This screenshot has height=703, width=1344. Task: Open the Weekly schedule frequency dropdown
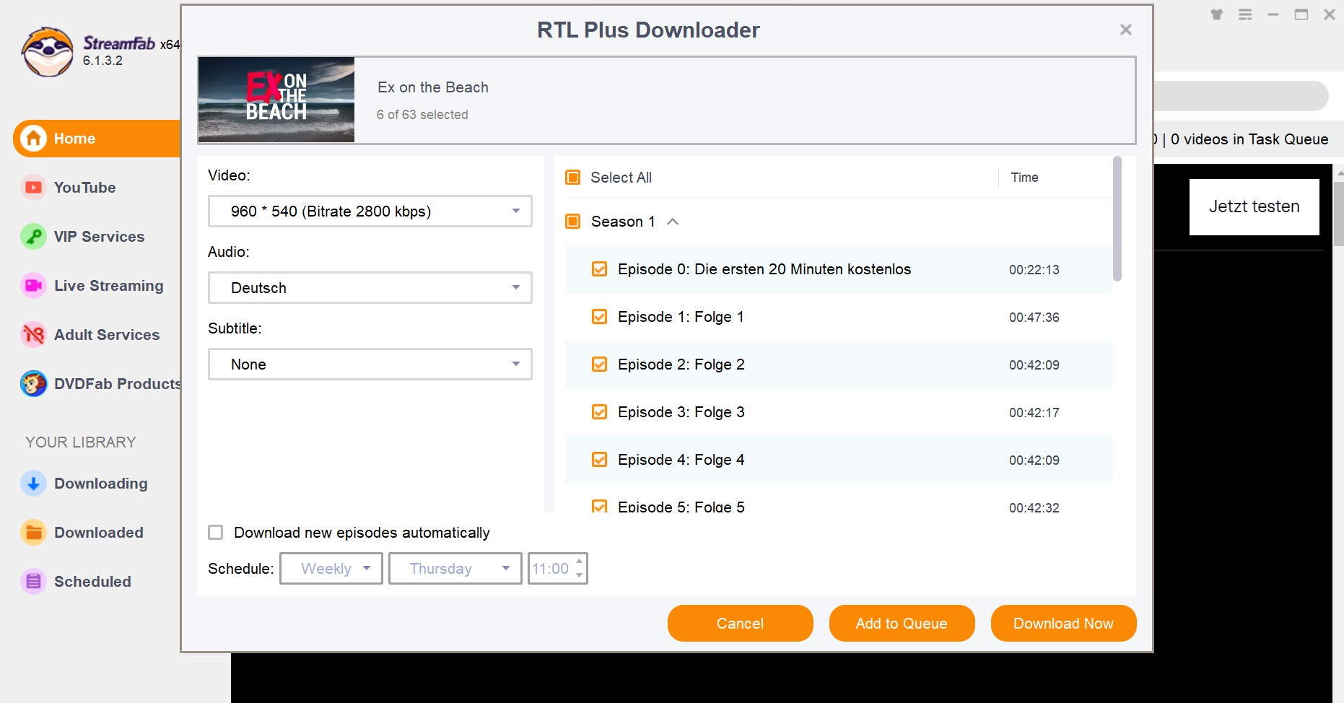point(331,569)
